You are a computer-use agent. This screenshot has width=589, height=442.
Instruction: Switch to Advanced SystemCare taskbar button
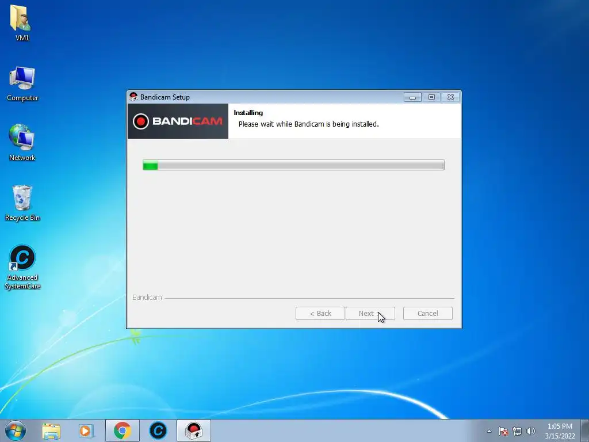[x=158, y=430]
